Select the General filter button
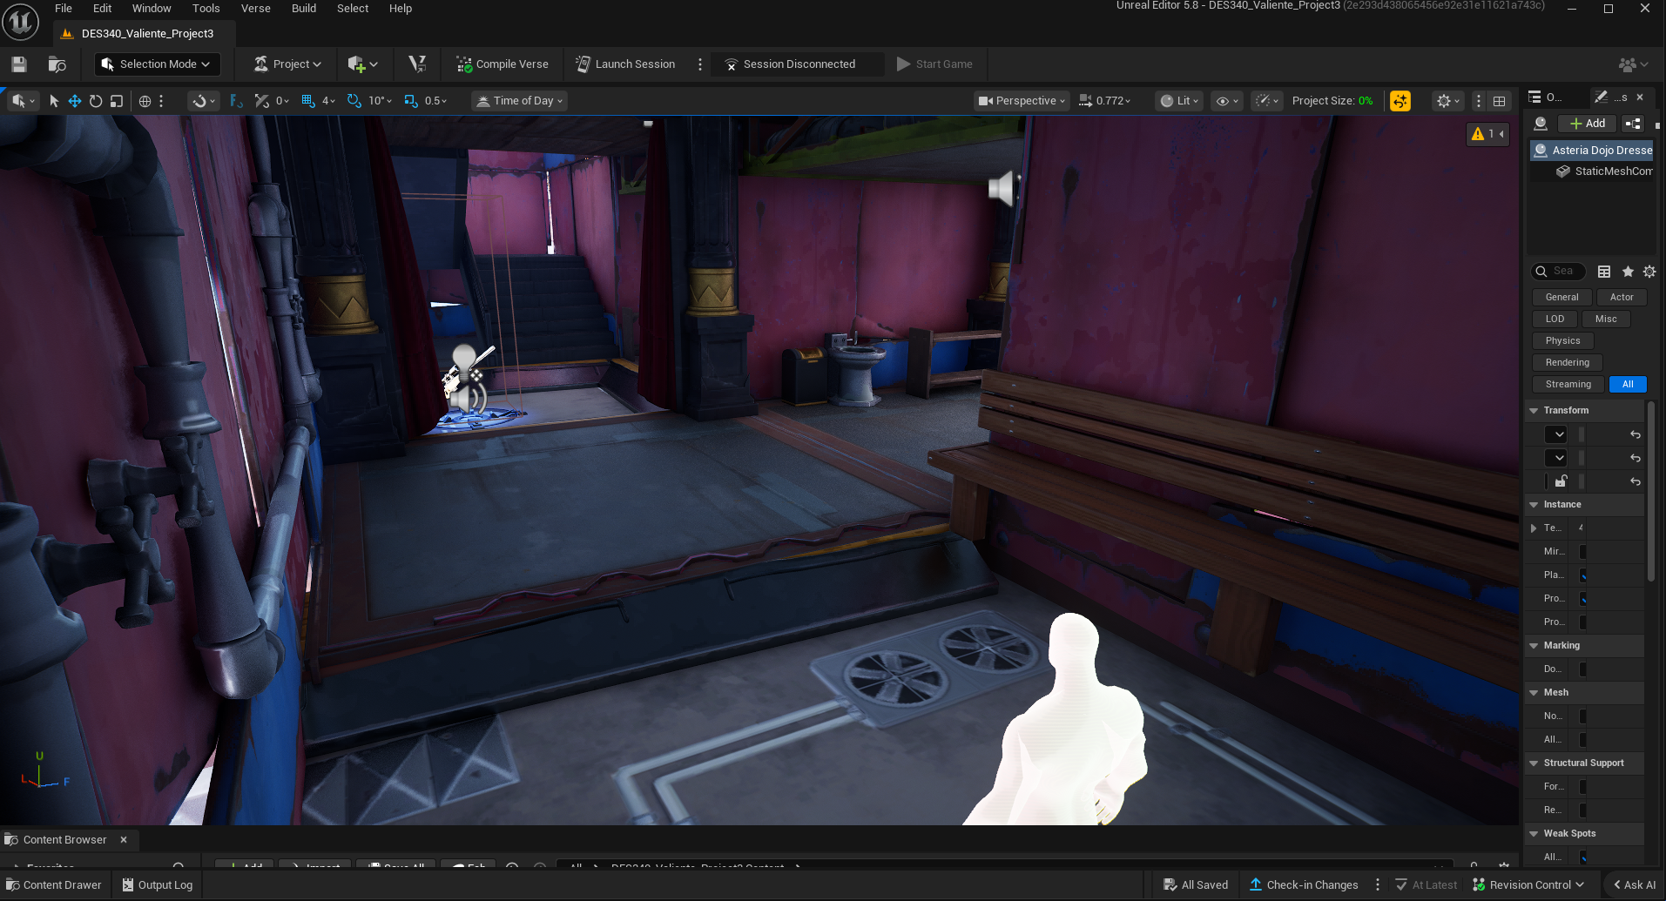Screen dimensions: 1666x901 pyautogui.click(x=1561, y=298)
